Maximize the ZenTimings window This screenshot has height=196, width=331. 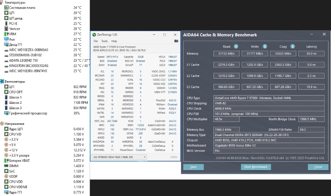click(x=164, y=35)
